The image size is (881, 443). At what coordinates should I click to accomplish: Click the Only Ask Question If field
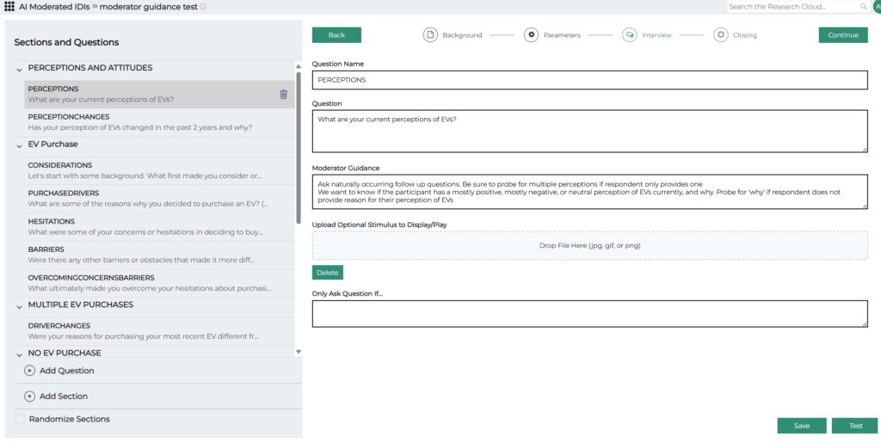coord(590,313)
